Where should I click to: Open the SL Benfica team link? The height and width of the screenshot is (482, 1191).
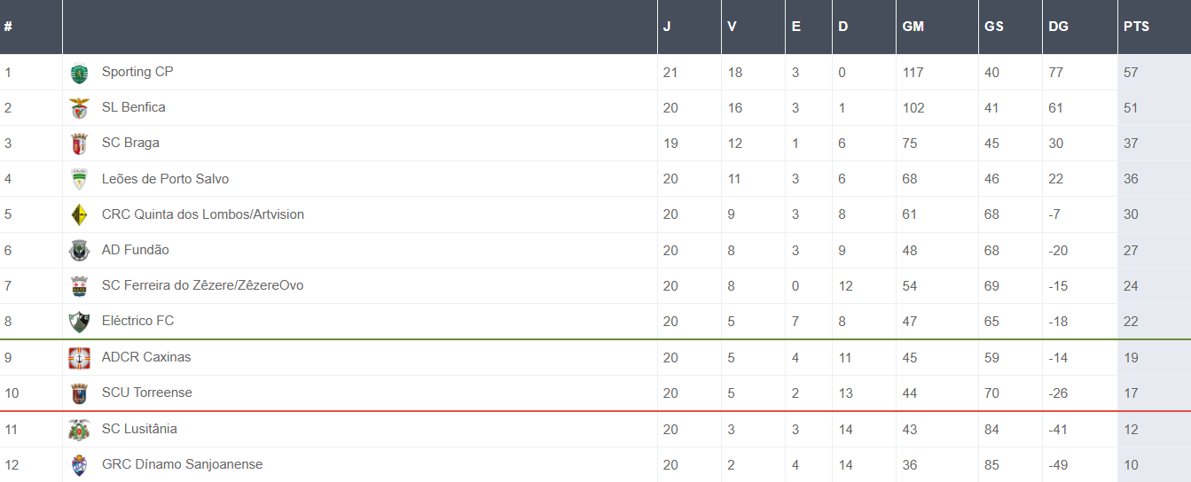(133, 107)
